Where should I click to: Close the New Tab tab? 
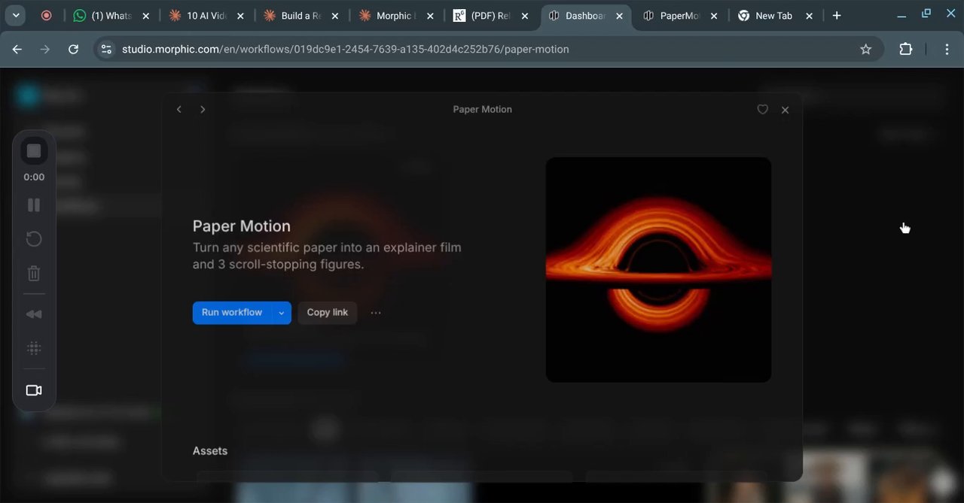[809, 16]
